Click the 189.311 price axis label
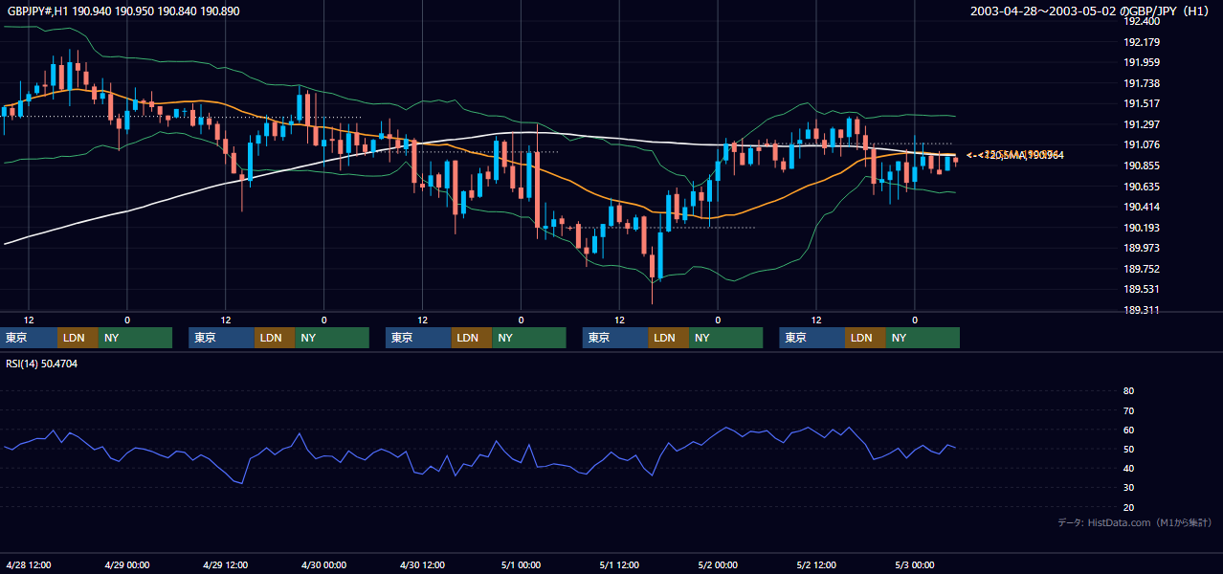 pyautogui.click(x=1142, y=310)
